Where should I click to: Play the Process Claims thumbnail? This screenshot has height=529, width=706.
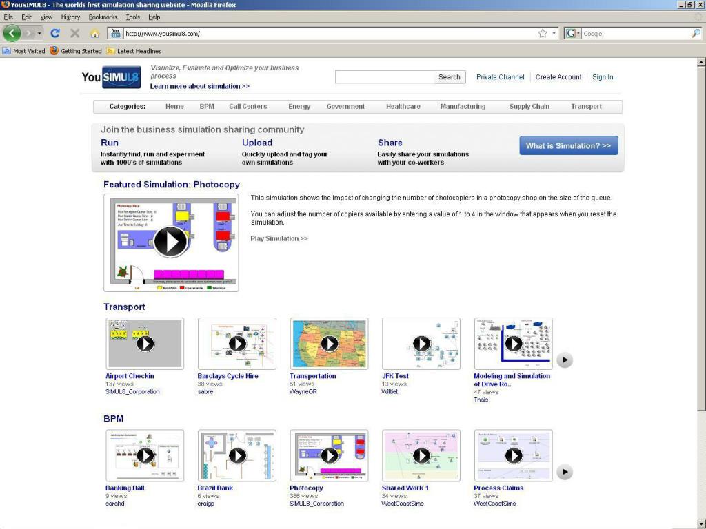click(x=513, y=456)
